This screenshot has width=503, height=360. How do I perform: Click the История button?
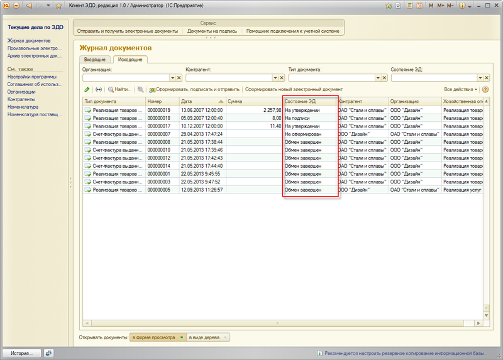(x=22, y=353)
